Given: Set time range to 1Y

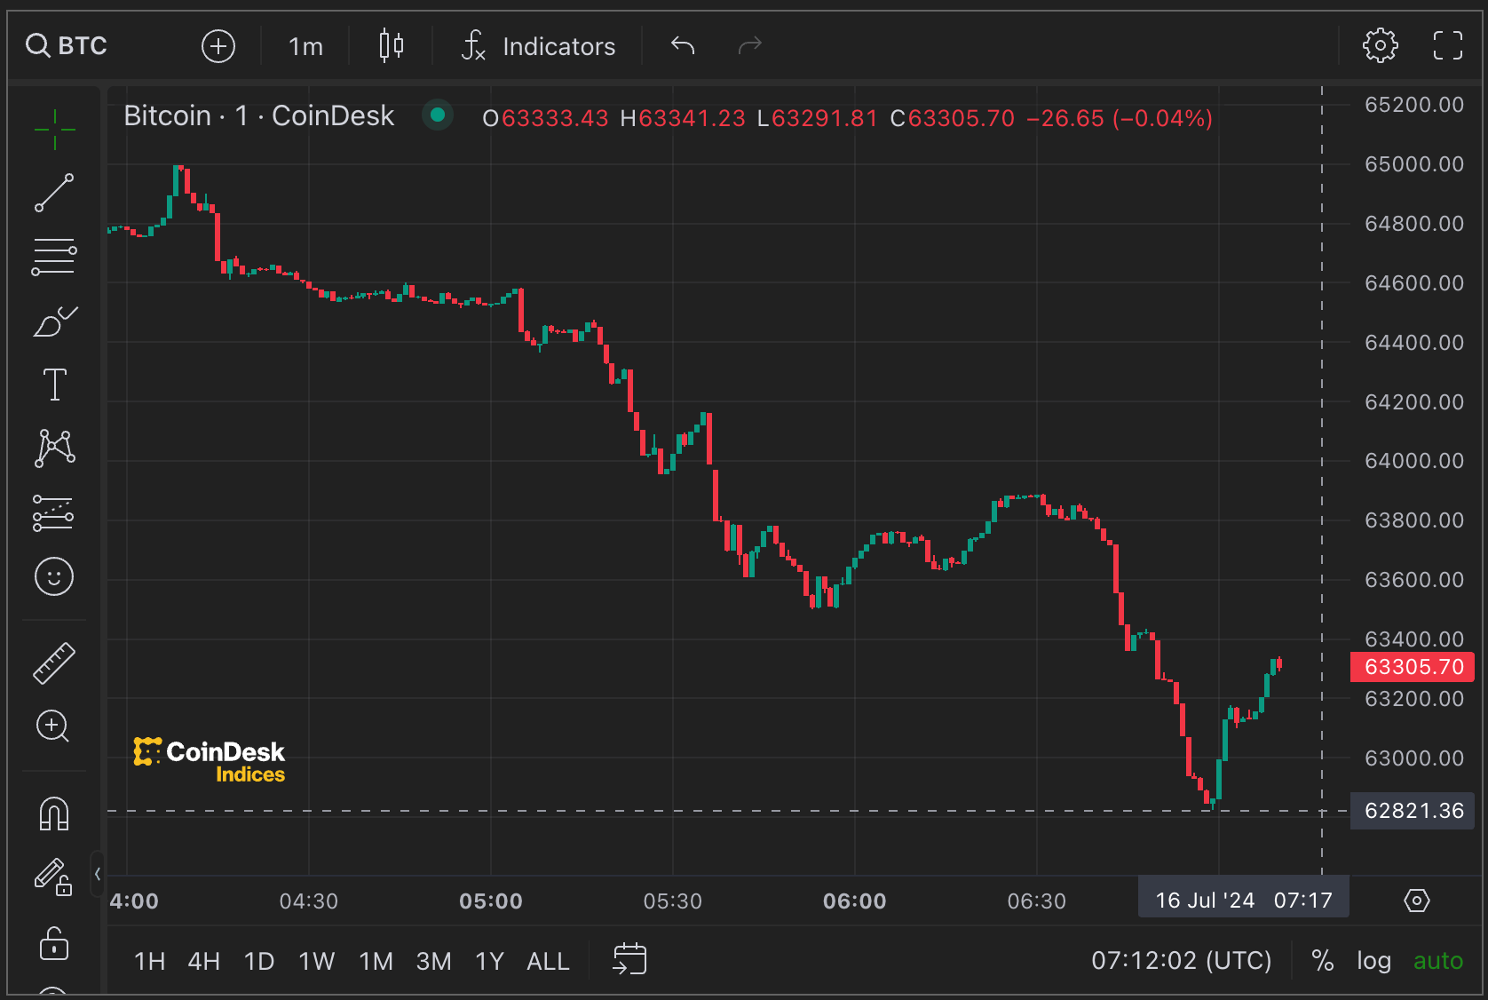Looking at the screenshot, I should (489, 961).
